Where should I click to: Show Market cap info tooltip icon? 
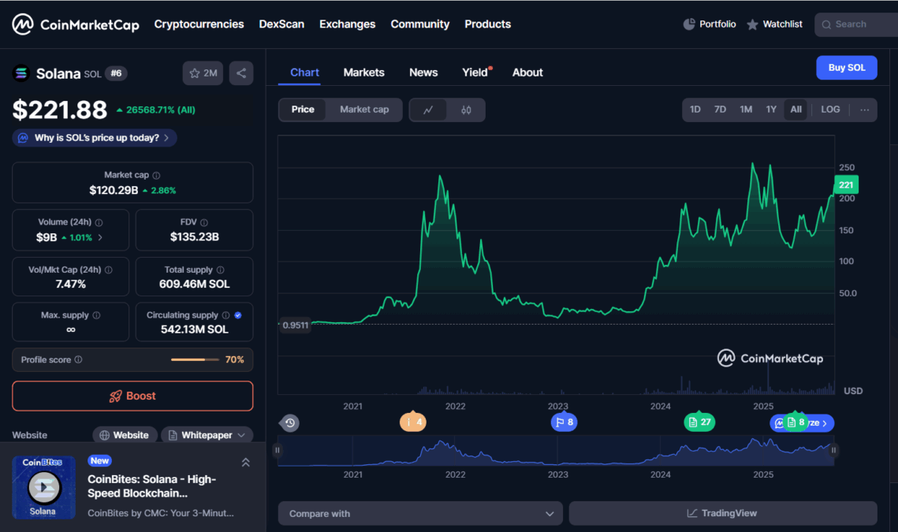click(156, 175)
